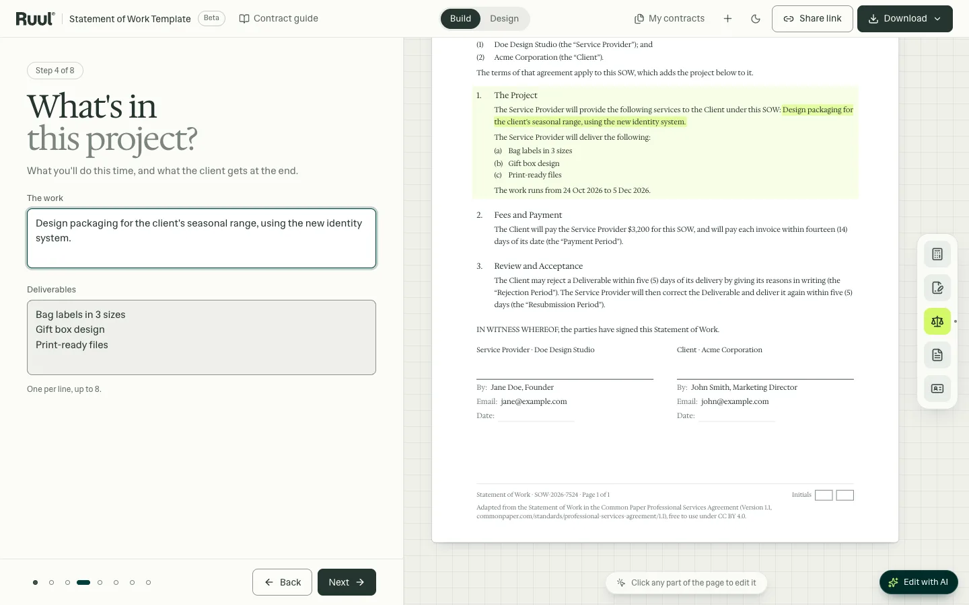Click "Statement of Work Template" title
The image size is (969, 605).
pos(130,19)
